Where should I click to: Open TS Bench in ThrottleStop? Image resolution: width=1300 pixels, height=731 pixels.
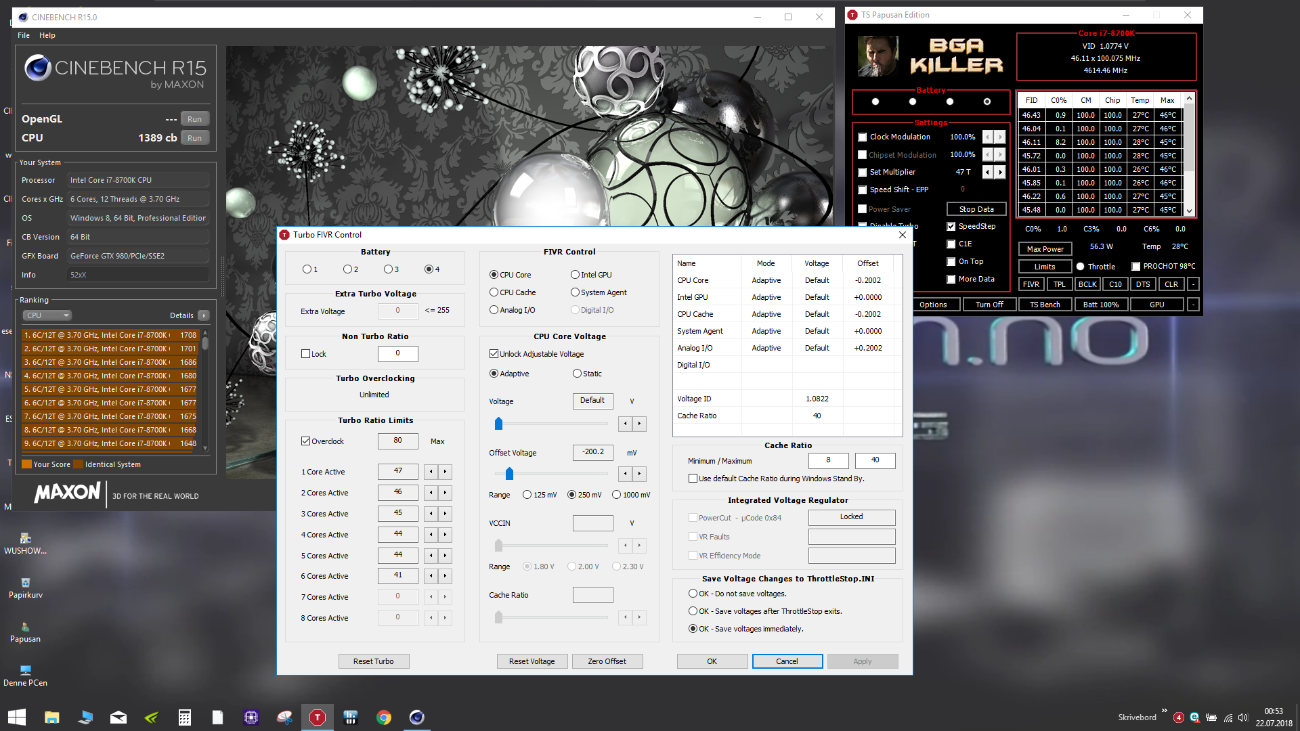click(1045, 305)
